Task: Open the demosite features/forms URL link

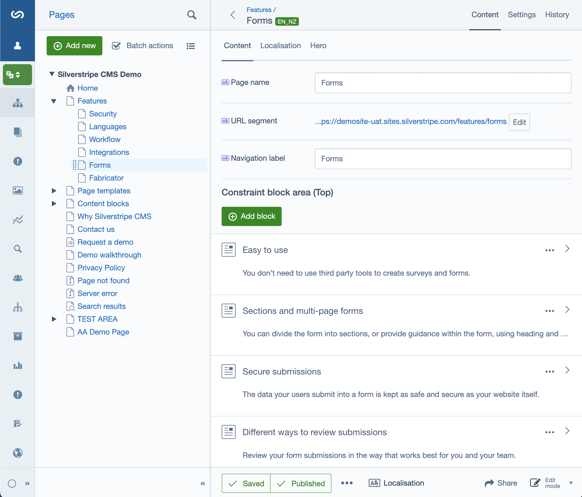Action: pyautogui.click(x=411, y=121)
